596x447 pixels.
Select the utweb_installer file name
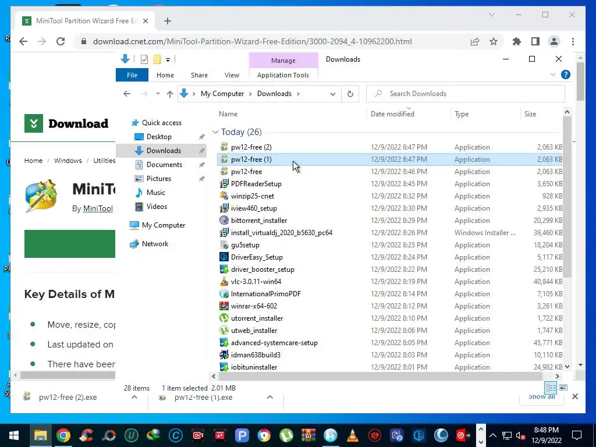pyautogui.click(x=254, y=331)
